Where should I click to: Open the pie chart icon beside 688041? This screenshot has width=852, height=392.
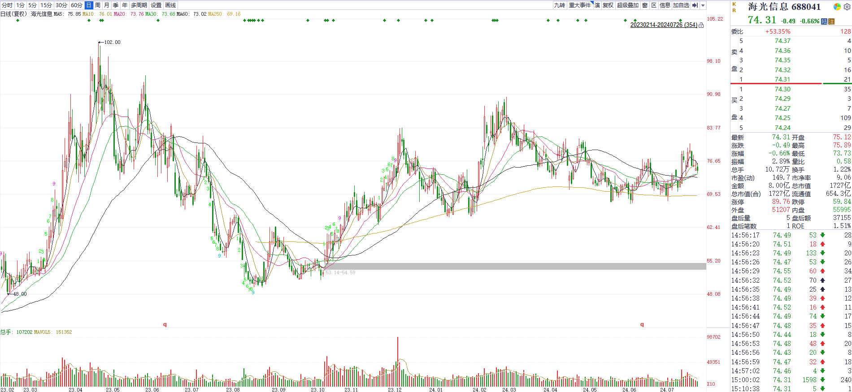click(837, 7)
